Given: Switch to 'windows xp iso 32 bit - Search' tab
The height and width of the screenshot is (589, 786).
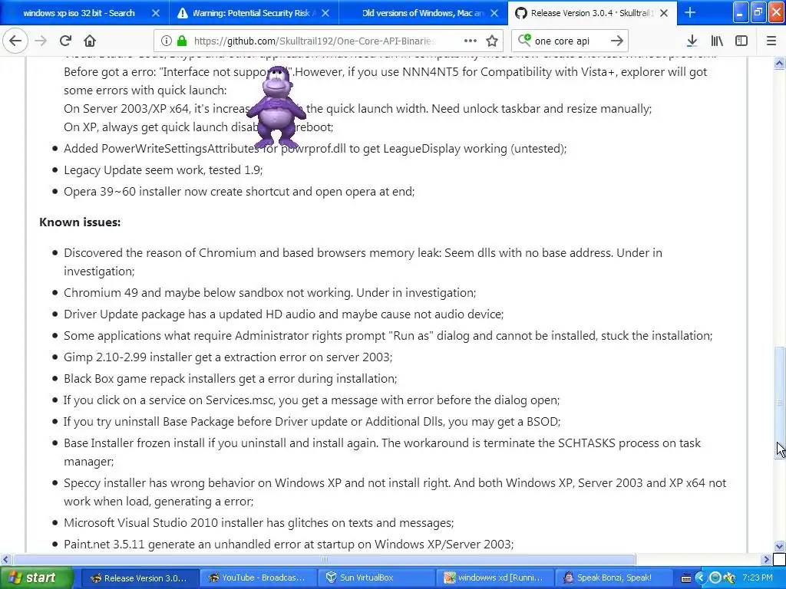Looking at the screenshot, I should point(84,13).
